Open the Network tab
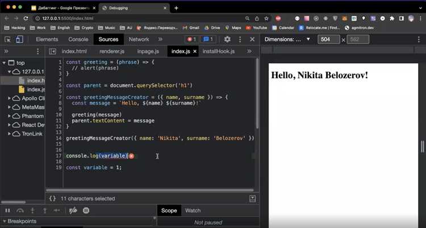Screen dimensions: 426x228 pyautogui.click(x=139, y=39)
